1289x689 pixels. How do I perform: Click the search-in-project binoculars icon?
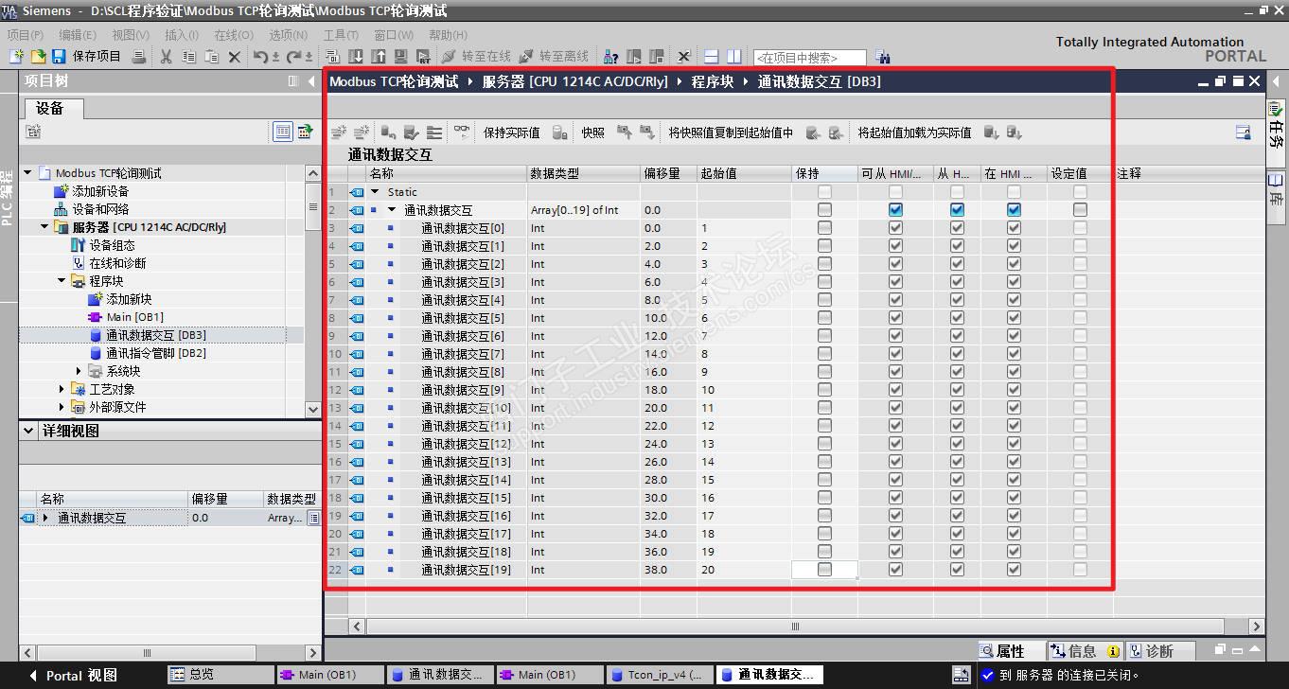pos(882,57)
